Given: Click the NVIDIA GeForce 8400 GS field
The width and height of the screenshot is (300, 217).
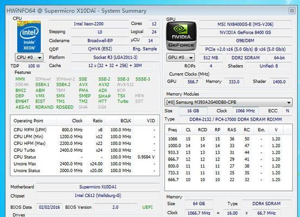Looking at the screenshot, I should pyautogui.click(x=245, y=33).
